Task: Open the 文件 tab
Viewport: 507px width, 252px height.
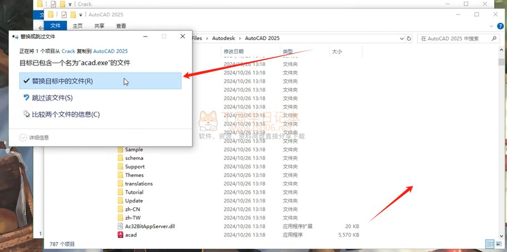Action: (x=55, y=26)
